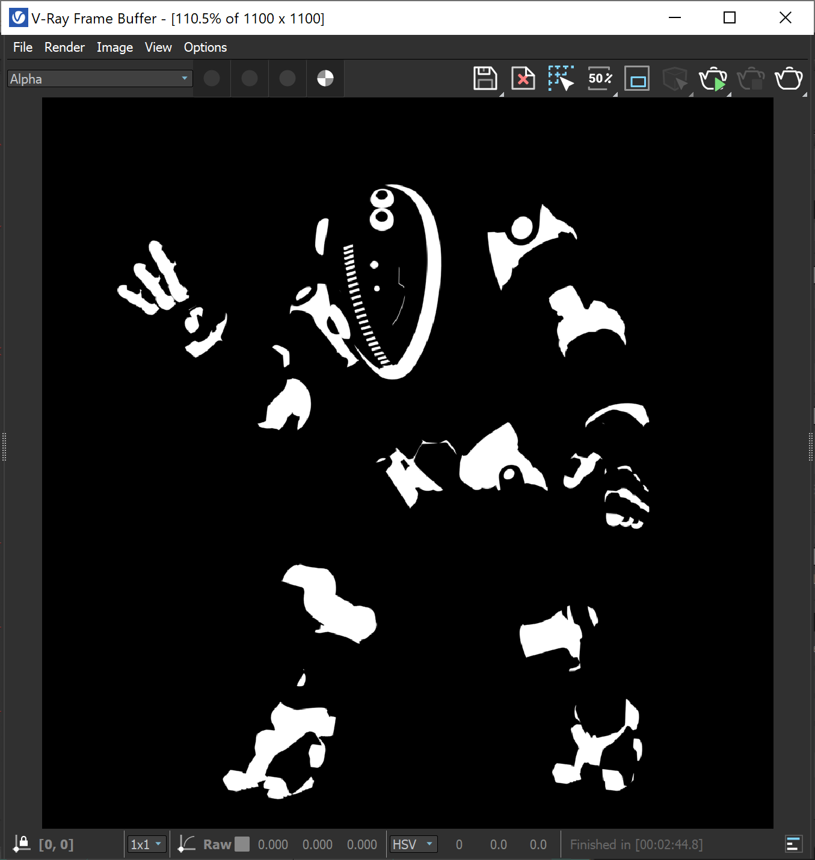Image resolution: width=815 pixels, height=860 pixels.
Task: Enable follow-mouse rendering cube icon
Action: tap(674, 78)
